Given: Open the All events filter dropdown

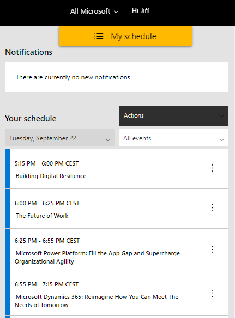Looking at the screenshot, I should 173,138.
